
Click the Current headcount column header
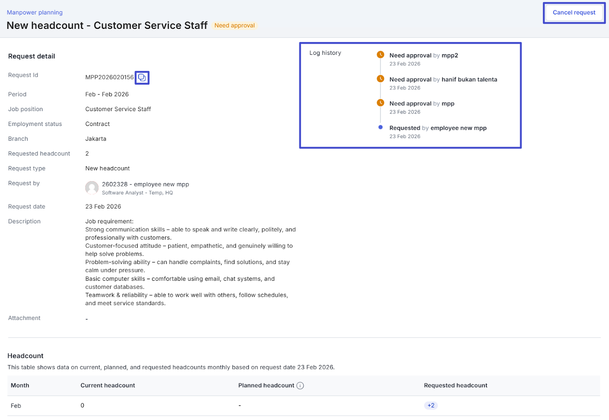[108, 385]
